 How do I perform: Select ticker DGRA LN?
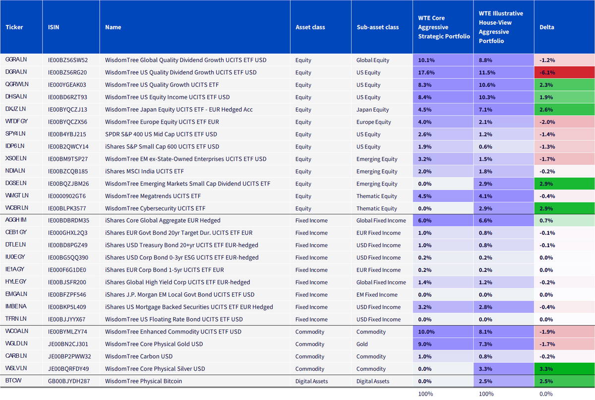point(16,72)
